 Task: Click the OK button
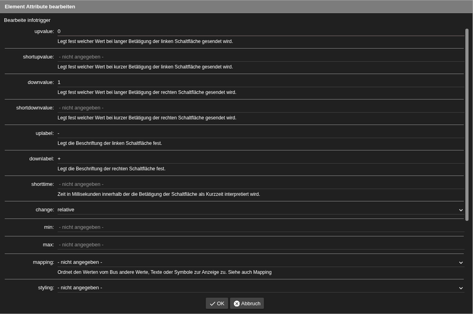[x=217, y=303]
